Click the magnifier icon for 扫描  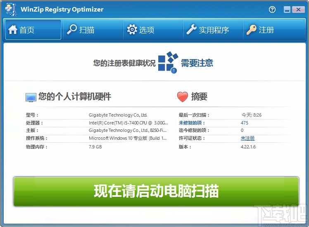[72, 30]
